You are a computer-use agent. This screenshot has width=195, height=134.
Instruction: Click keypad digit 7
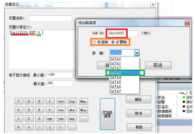[19, 101]
